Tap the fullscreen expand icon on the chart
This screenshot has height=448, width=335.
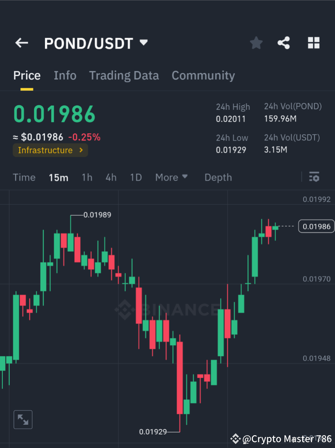tap(23, 419)
